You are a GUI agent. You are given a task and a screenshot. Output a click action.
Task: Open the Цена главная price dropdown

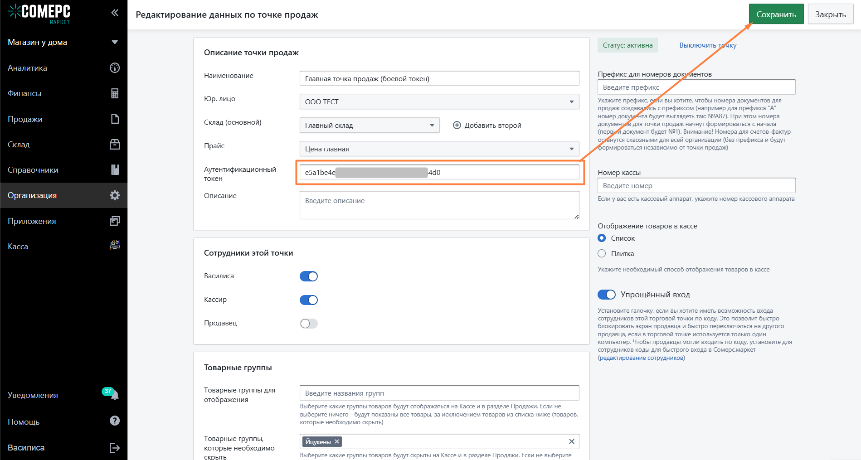coord(439,149)
